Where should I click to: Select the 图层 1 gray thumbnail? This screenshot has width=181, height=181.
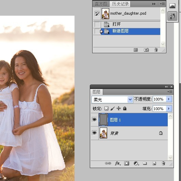click(x=103, y=120)
